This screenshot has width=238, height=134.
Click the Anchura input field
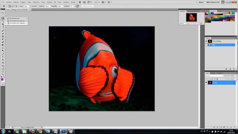[47, 6]
